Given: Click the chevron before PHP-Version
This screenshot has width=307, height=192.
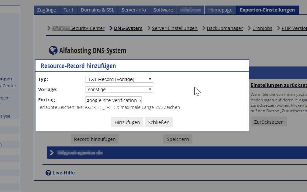Looking at the screenshot, I should [279, 28].
